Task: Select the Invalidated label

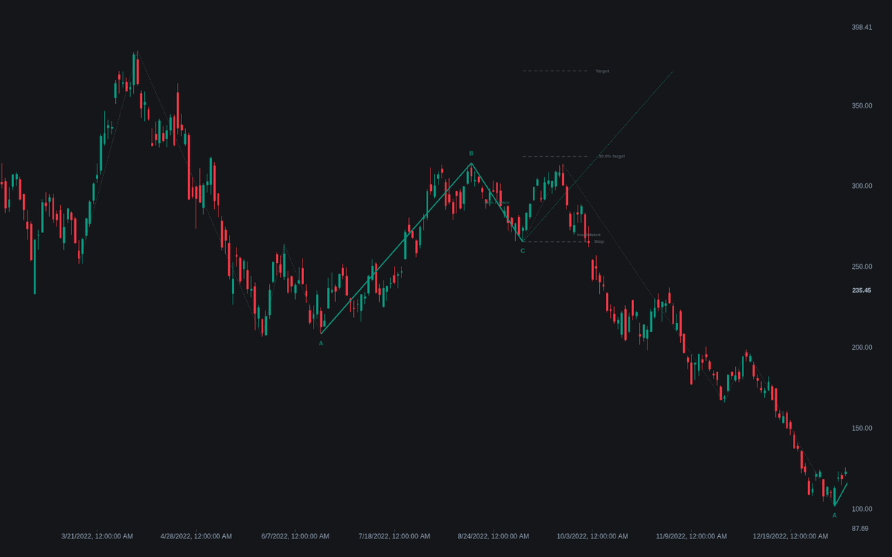Action: coord(589,235)
